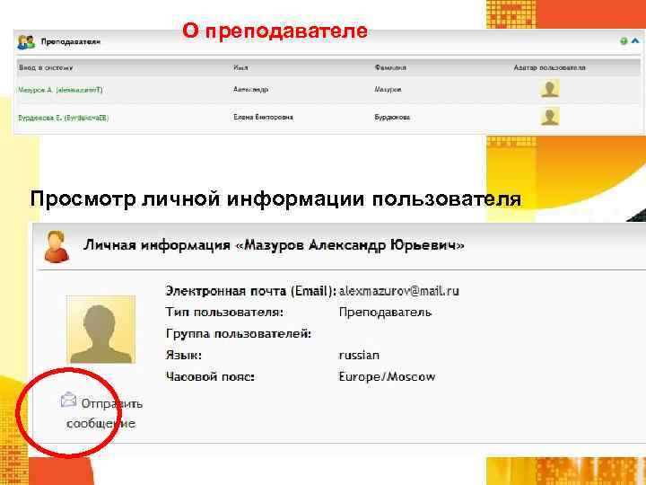Click avatar icon in Бурдюкова row
The height and width of the screenshot is (485, 646).
(x=550, y=117)
